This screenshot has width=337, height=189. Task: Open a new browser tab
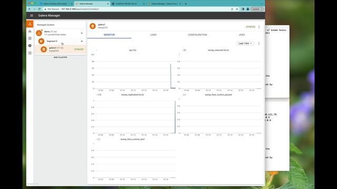[186, 4]
